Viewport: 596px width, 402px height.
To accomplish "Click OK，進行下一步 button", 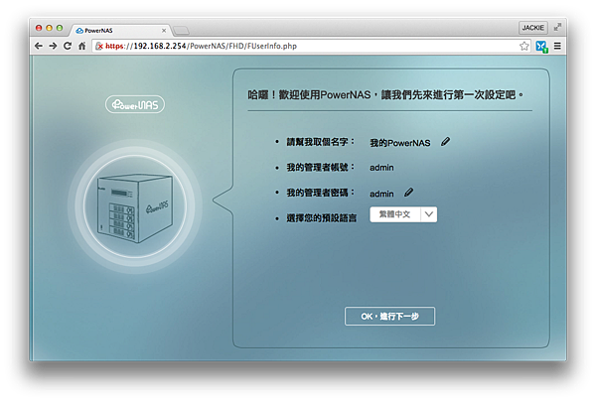I will (x=389, y=316).
